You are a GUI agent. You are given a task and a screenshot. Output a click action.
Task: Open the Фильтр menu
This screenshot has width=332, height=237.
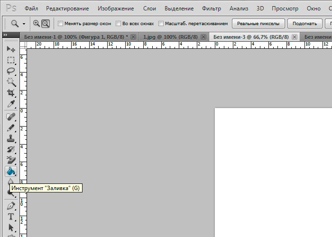point(211,8)
